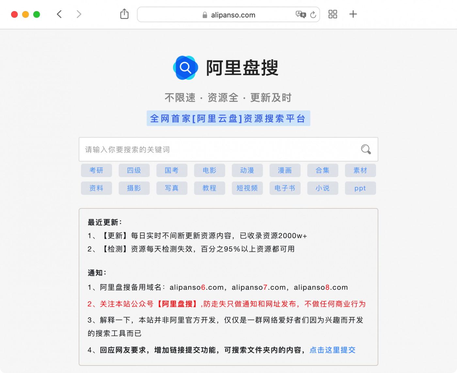Choose the 写真 tag
Viewport: 457px width, 373px height.
pyautogui.click(x=172, y=188)
